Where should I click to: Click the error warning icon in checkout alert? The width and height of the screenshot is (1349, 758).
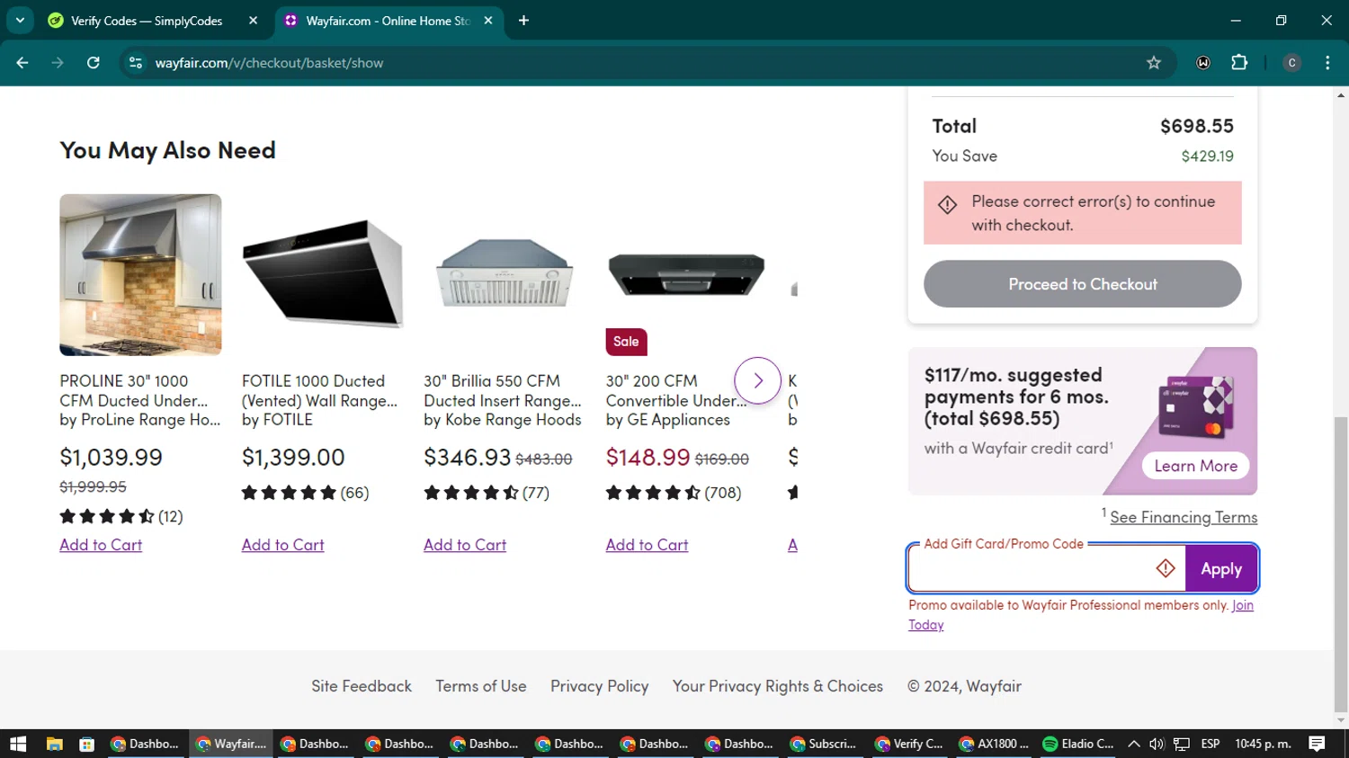(x=947, y=205)
